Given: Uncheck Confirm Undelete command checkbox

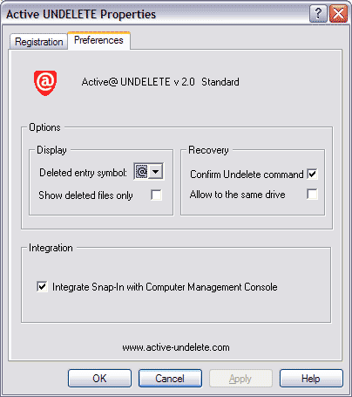Looking at the screenshot, I should (313, 174).
